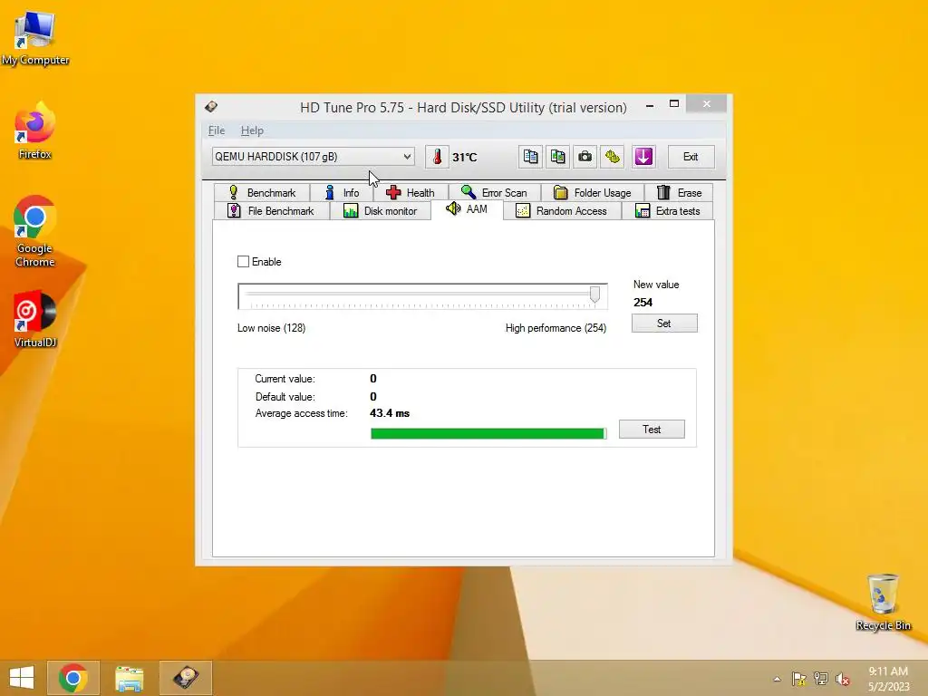Switch to the File Benchmark tab
928x696 pixels.
pos(271,210)
